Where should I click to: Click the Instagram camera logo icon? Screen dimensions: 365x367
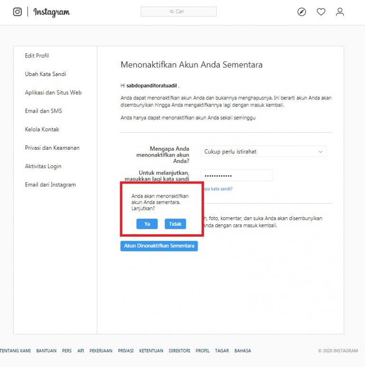click(x=18, y=12)
